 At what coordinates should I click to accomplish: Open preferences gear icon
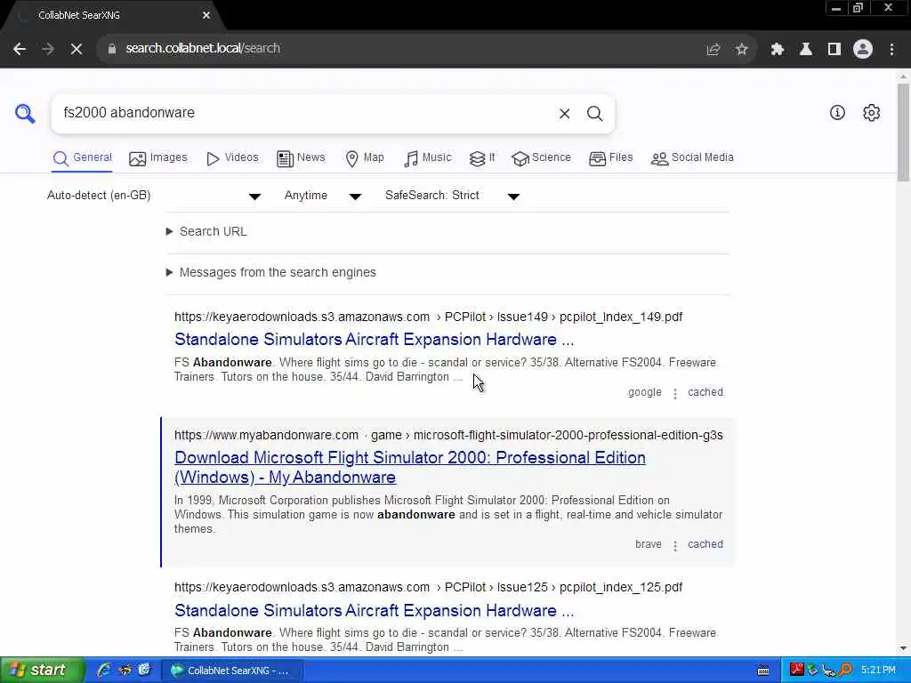(871, 113)
